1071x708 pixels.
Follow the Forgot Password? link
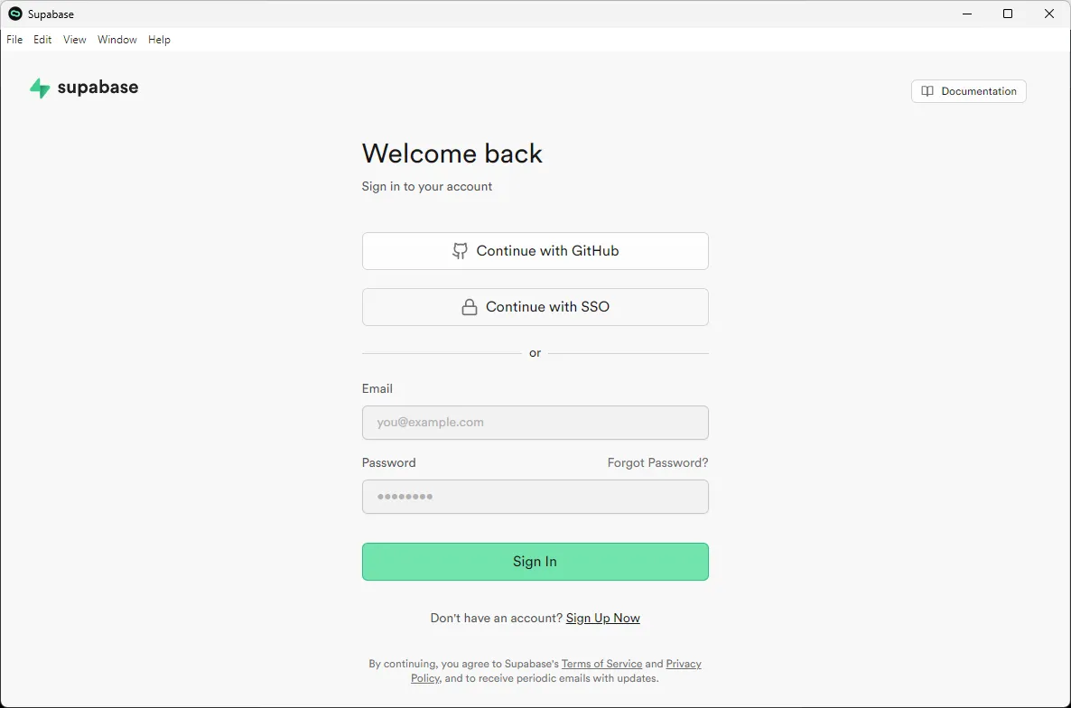pos(657,463)
